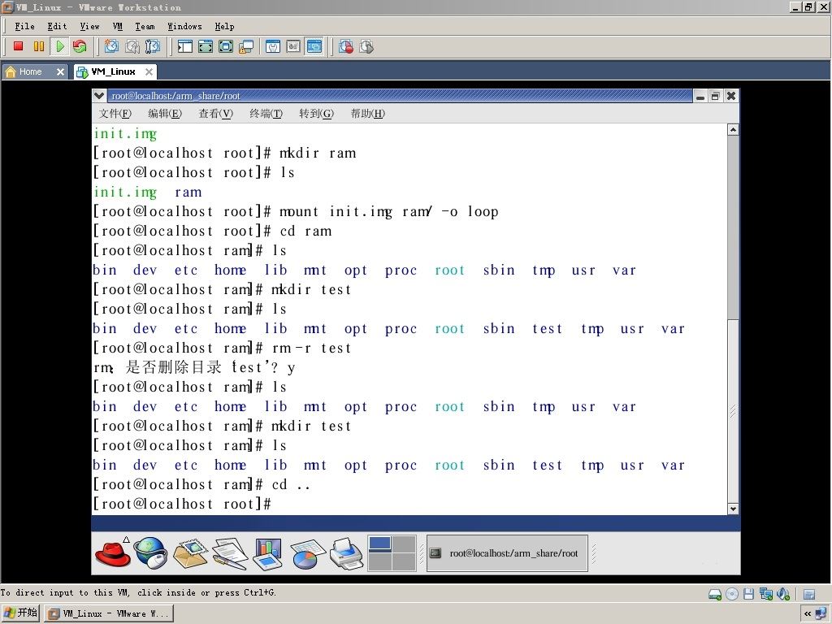This screenshot has width=832, height=624.
Task: Expand hidden system tray icons chevron
Action: [x=807, y=613]
